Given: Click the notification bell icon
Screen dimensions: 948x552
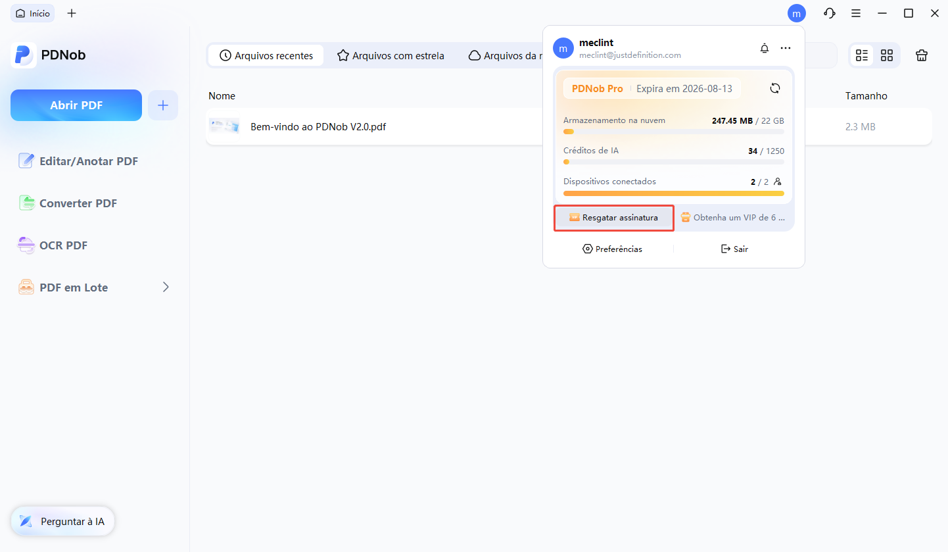Looking at the screenshot, I should 764,48.
